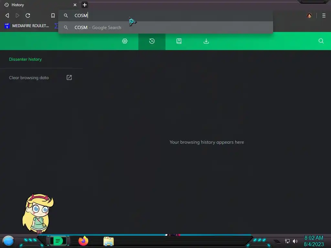
Task: Open the Settings gear in the green bar
Action: (x=125, y=41)
